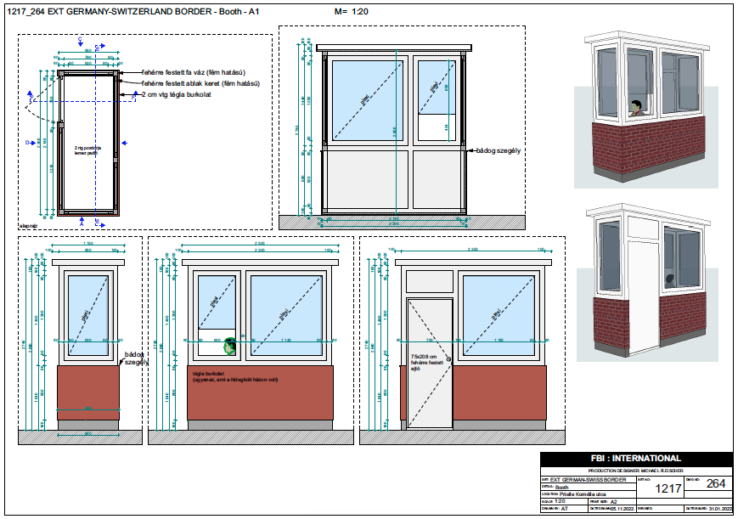Click the person figure in the booth window
Viewport: 738px width, 519px height.
[634, 107]
